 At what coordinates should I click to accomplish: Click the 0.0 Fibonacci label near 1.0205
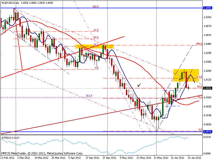point(97,68)
